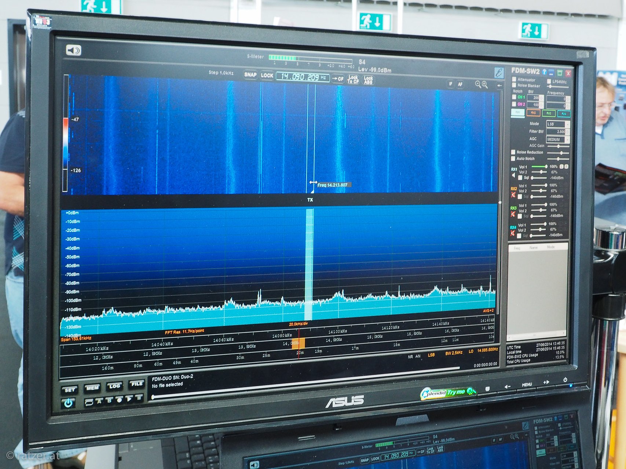This screenshot has width=626, height=469.
Task: Click the loop playback icon
Action: pyautogui.click(x=89, y=402)
